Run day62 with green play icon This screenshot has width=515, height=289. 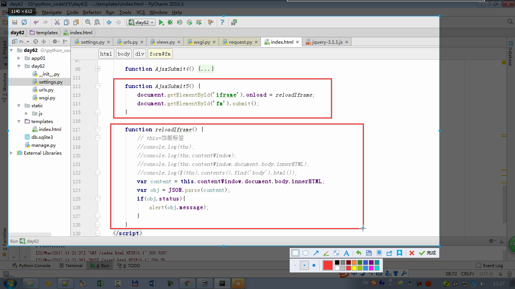pos(161,23)
